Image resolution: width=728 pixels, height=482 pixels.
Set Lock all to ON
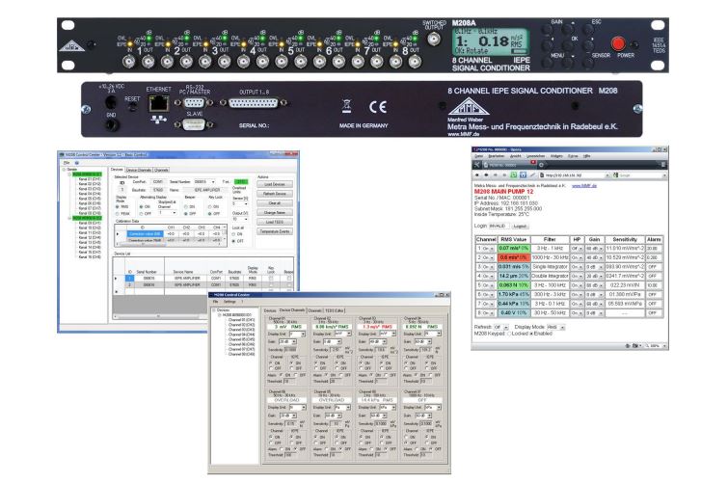point(233,234)
